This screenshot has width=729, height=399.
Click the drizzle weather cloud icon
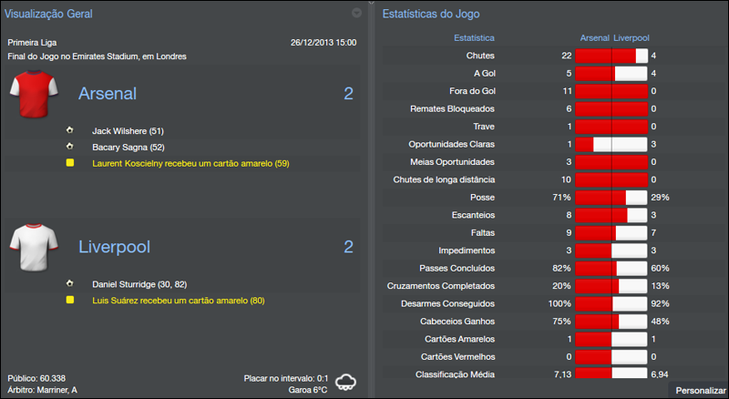click(x=345, y=383)
